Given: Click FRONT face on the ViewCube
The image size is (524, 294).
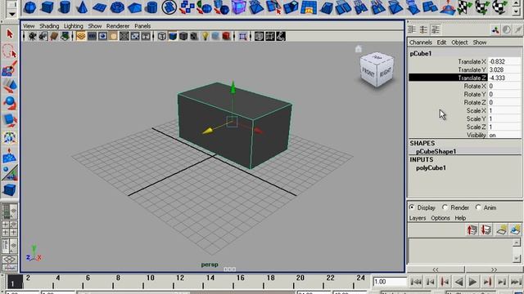Looking at the screenshot, I should coord(368,72).
